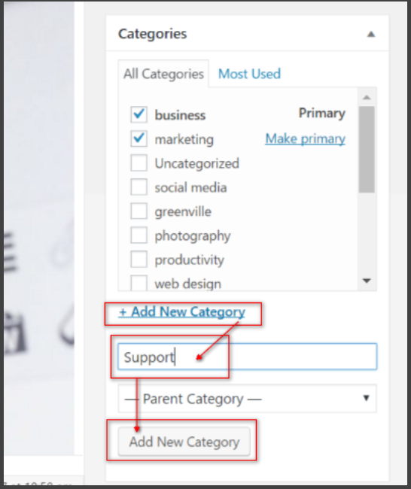Tick the web design checkbox
This screenshot has height=489, width=411.
139,283
